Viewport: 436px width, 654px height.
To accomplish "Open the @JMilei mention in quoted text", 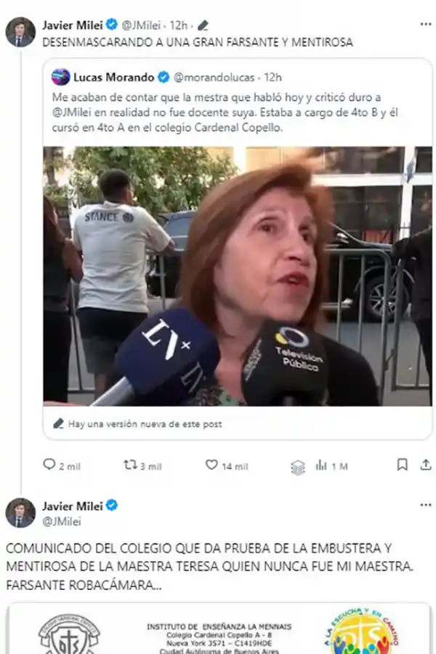I will point(72,110).
